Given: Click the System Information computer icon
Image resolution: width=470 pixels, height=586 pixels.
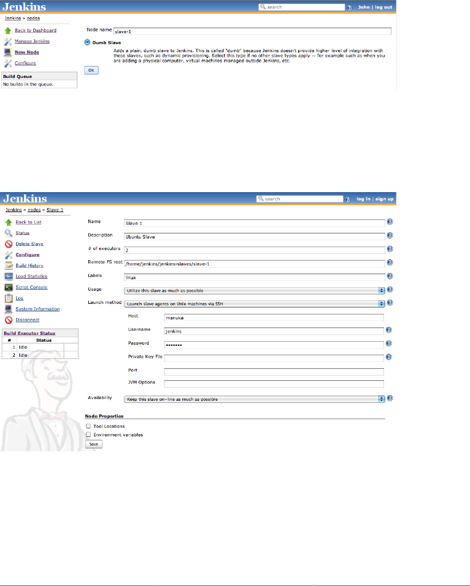Looking at the screenshot, I should (9, 309).
